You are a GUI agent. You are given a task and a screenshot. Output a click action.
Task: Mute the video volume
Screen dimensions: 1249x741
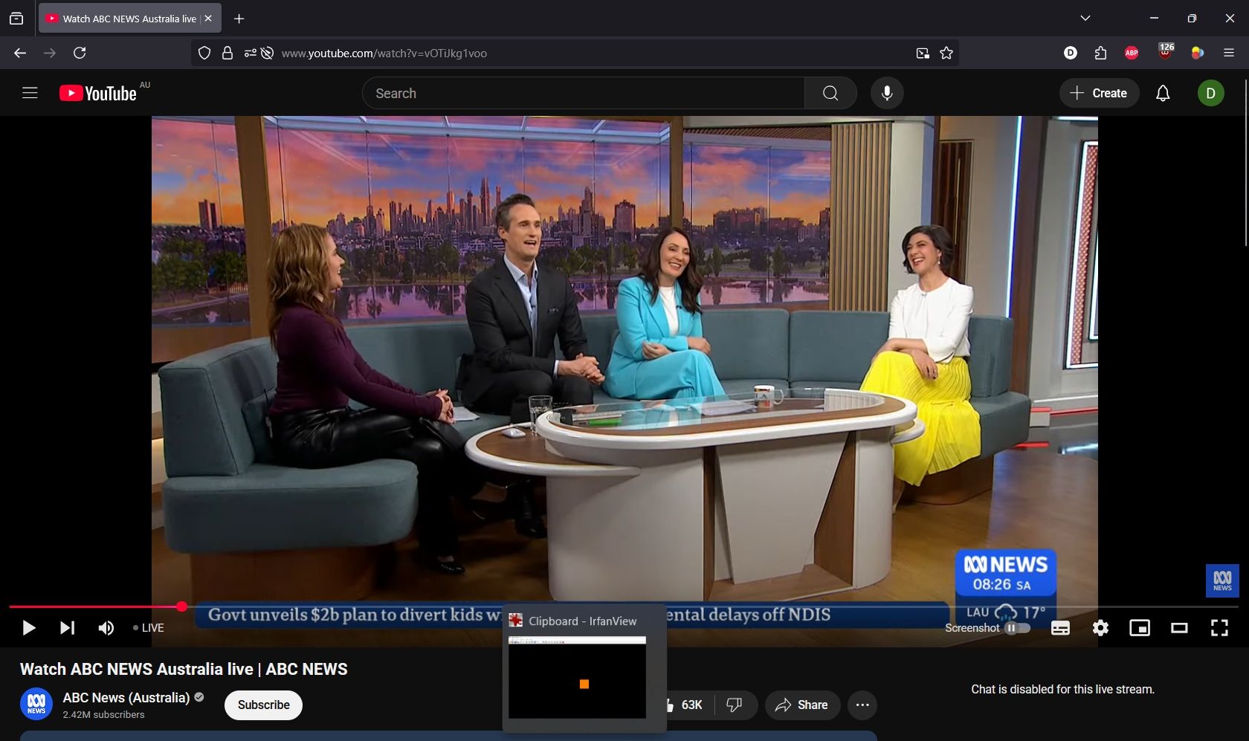106,628
